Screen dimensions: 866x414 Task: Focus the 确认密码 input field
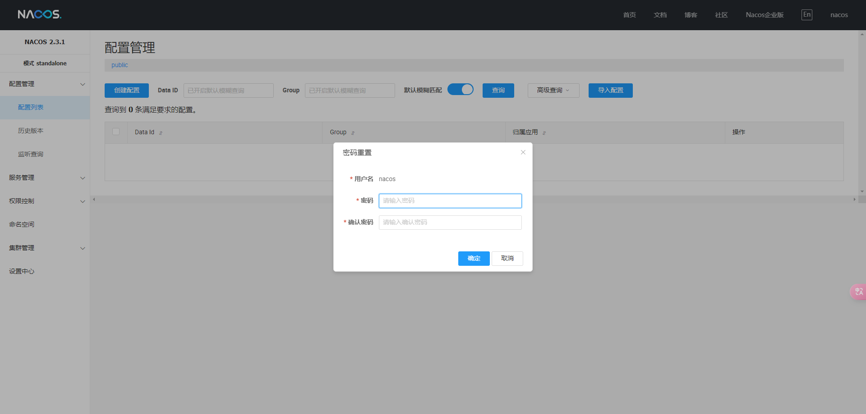450,223
